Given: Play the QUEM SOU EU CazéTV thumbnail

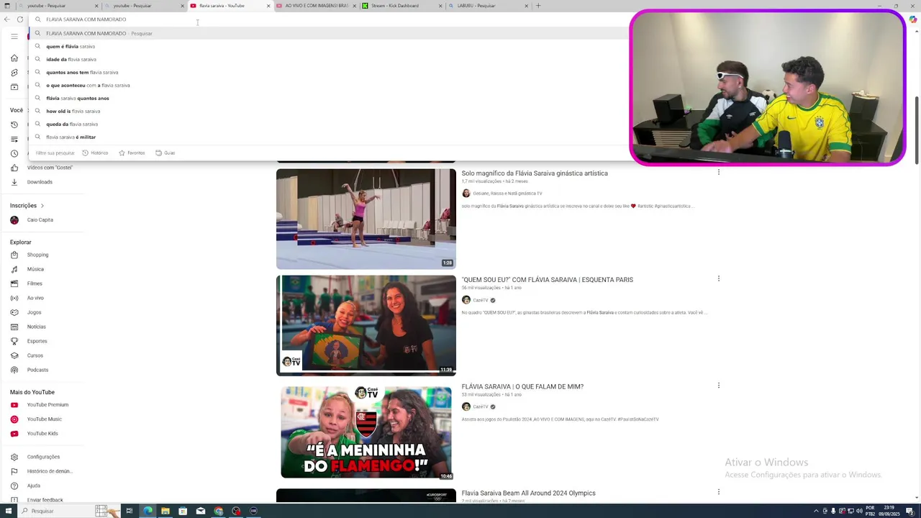Looking at the screenshot, I should click(x=366, y=325).
